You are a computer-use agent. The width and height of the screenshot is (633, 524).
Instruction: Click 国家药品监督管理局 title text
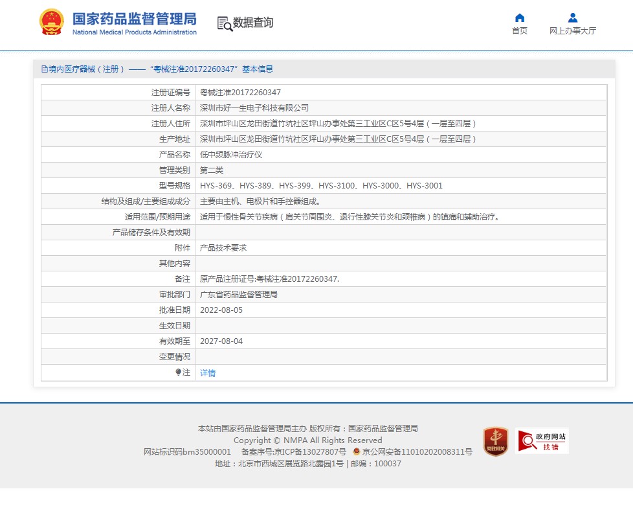pyautogui.click(x=135, y=19)
